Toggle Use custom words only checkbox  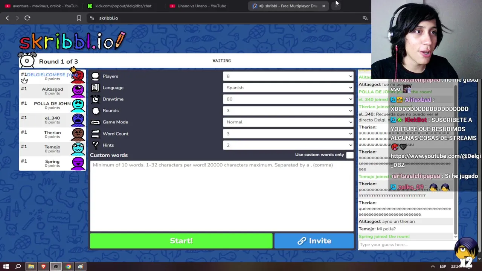[x=350, y=155]
